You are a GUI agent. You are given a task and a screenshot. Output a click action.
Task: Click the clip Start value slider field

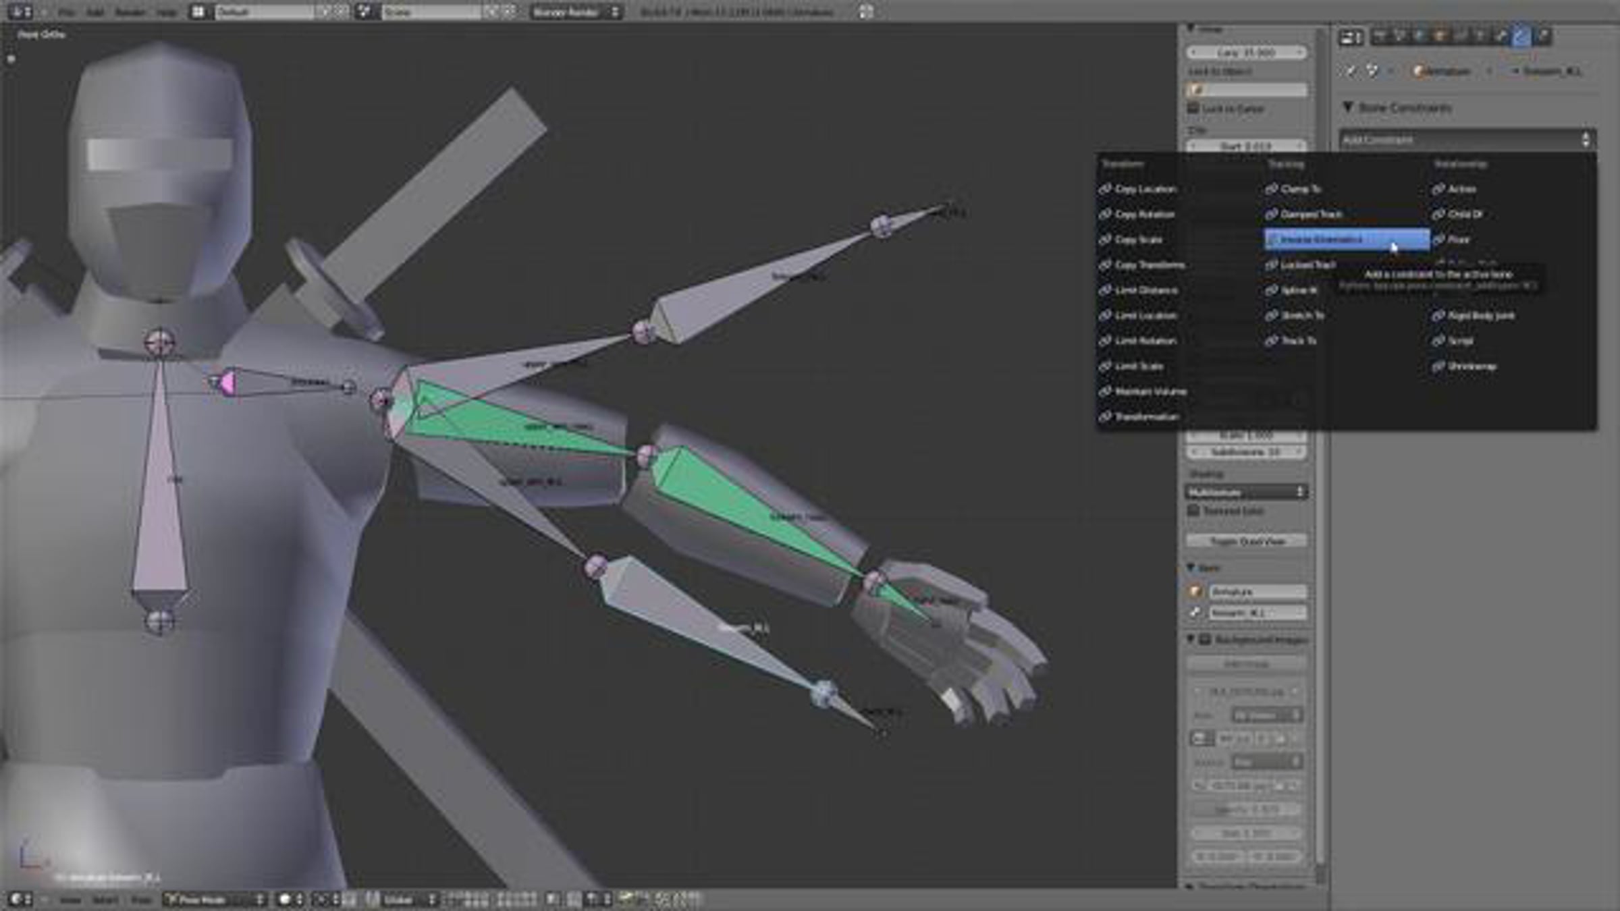[x=1247, y=146]
